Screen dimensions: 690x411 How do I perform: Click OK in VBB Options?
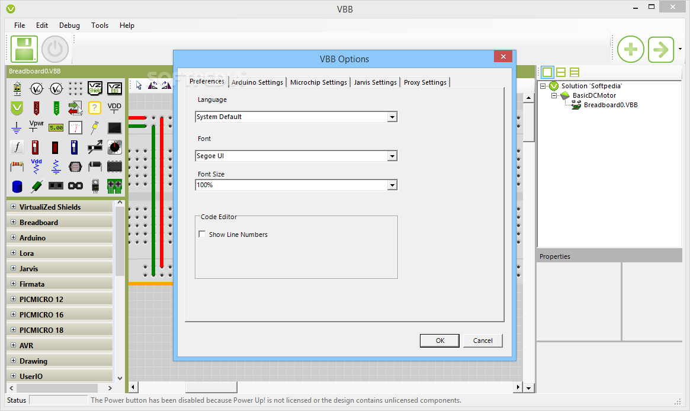(439, 341)
